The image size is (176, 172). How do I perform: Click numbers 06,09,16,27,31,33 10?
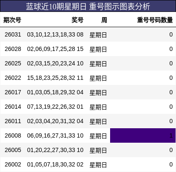pyautogui.click(x=55, y=135)
